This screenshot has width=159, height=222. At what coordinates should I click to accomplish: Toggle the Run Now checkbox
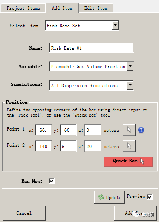tap(52, 181)
